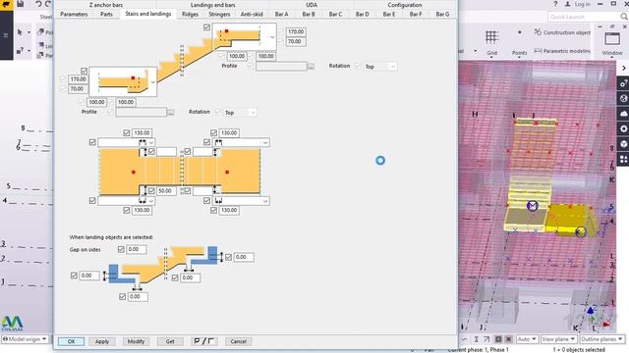Viewport: 629px width, 353px height.
Task: Expand the side pane arrow
Action: pyautogui.click(x=624, y=68)
